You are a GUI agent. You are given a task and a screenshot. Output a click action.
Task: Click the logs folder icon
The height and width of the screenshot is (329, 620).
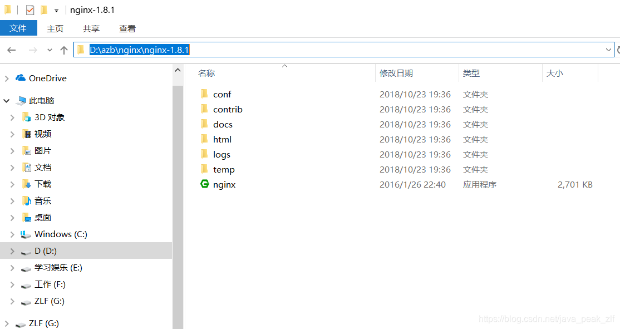(204, 154)
